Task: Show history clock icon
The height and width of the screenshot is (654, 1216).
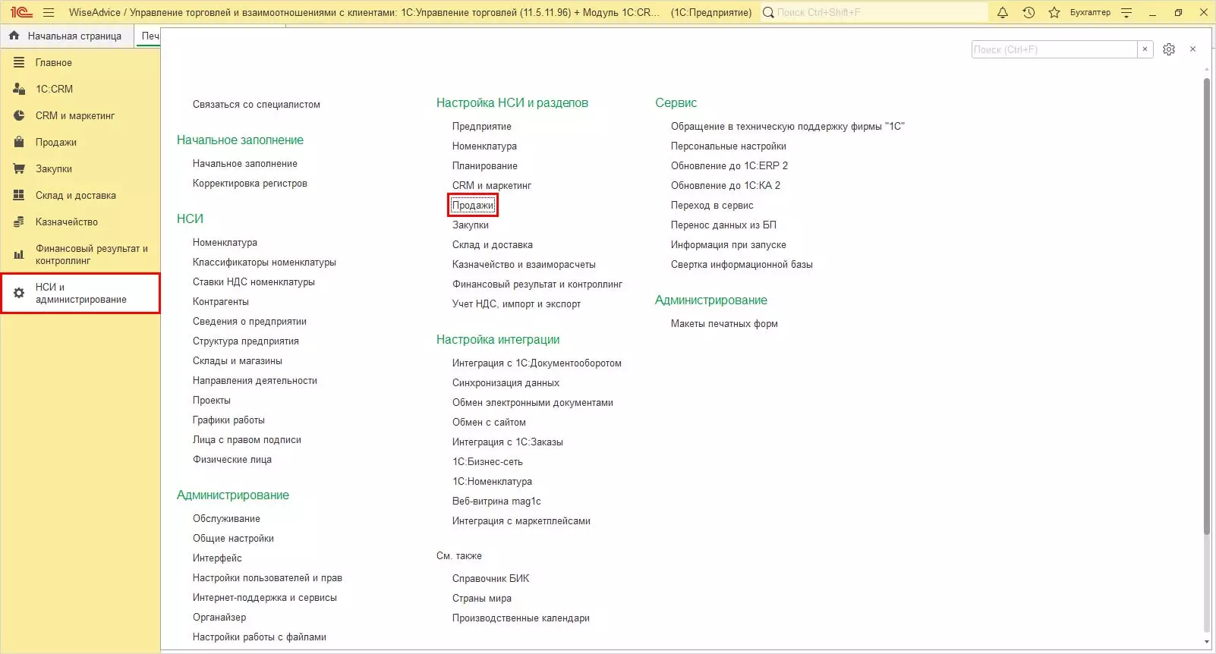Action: (x=1029, y=12)
